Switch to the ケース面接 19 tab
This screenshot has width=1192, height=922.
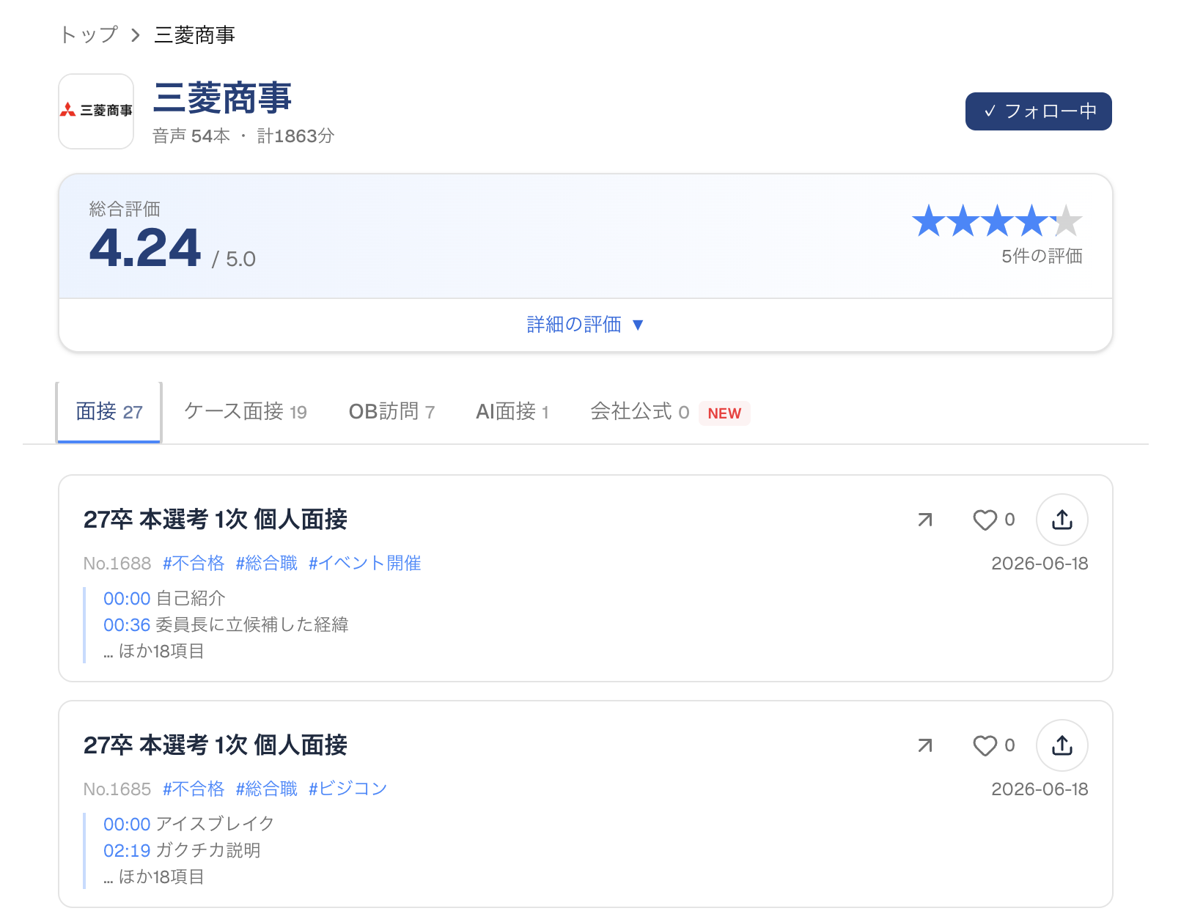coord(246,412)
